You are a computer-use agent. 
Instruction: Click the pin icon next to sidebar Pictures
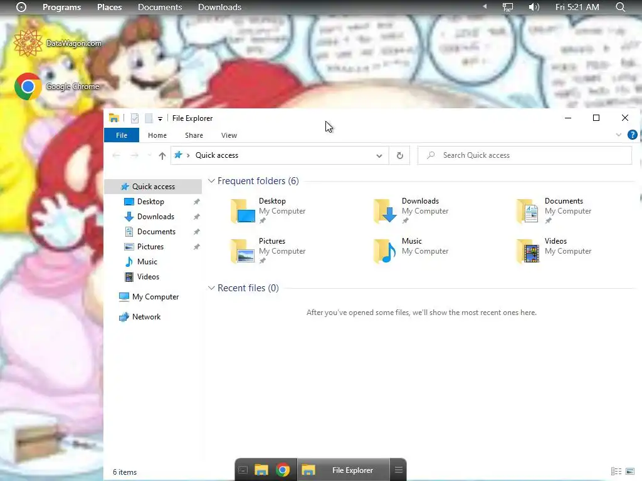[196, 247]
